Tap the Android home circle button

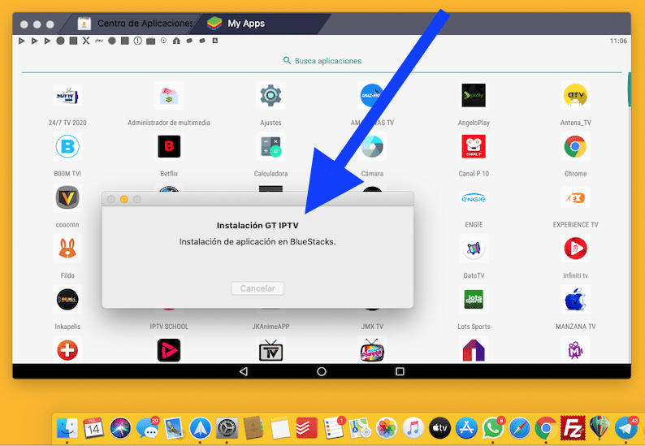[321, 371]
